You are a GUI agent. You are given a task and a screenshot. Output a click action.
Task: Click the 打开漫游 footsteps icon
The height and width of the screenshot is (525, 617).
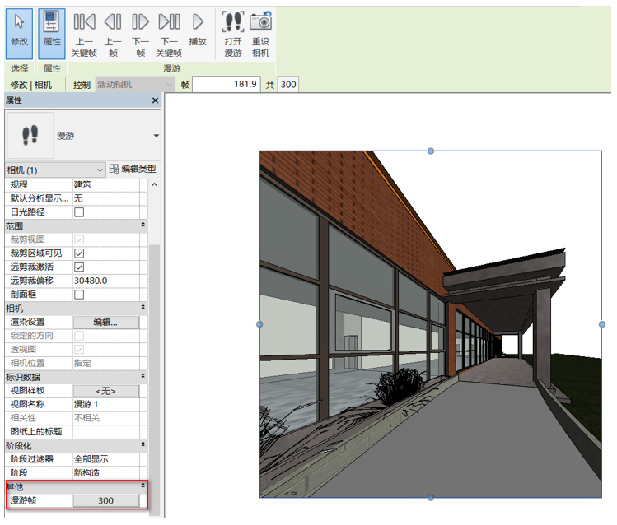coord(233,30)
